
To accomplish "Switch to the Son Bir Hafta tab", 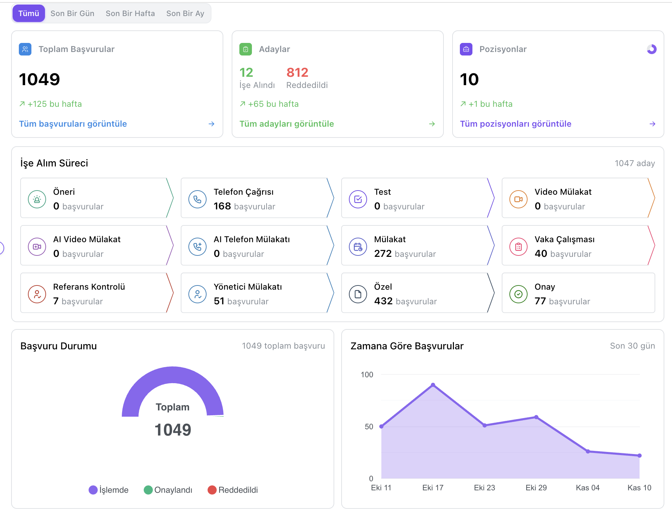I will [130, 13].
